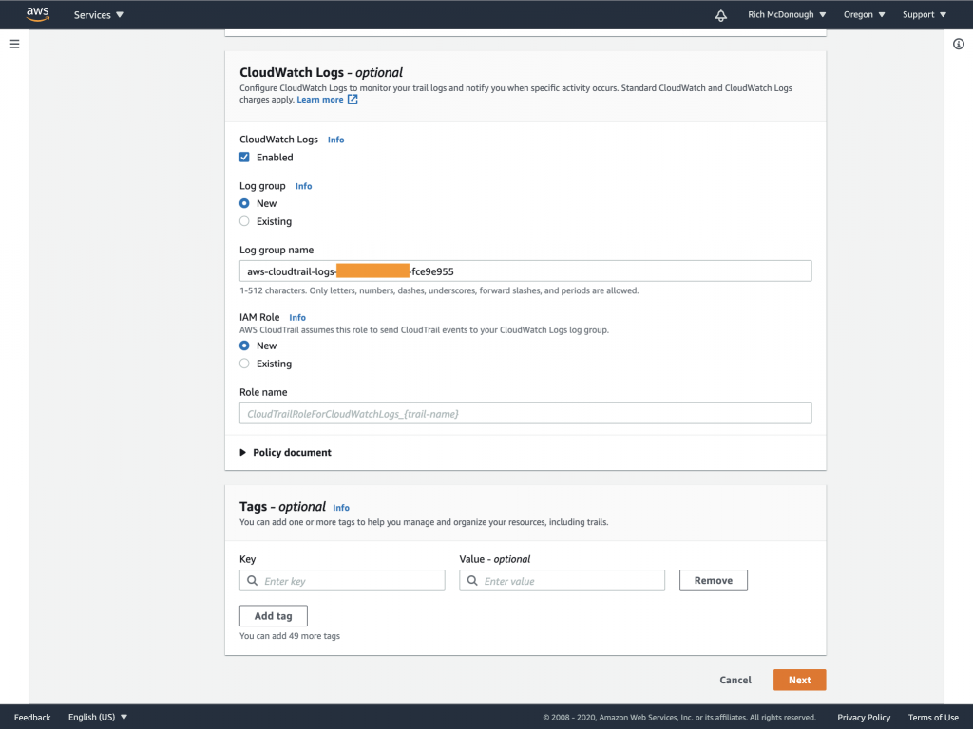
Task: Click the external link icon next to Learn more
Action: pos(353,99)
